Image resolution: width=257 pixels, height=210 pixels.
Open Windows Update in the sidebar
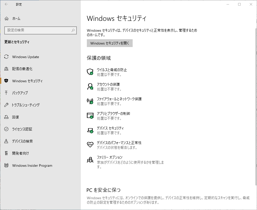point(40,57)
